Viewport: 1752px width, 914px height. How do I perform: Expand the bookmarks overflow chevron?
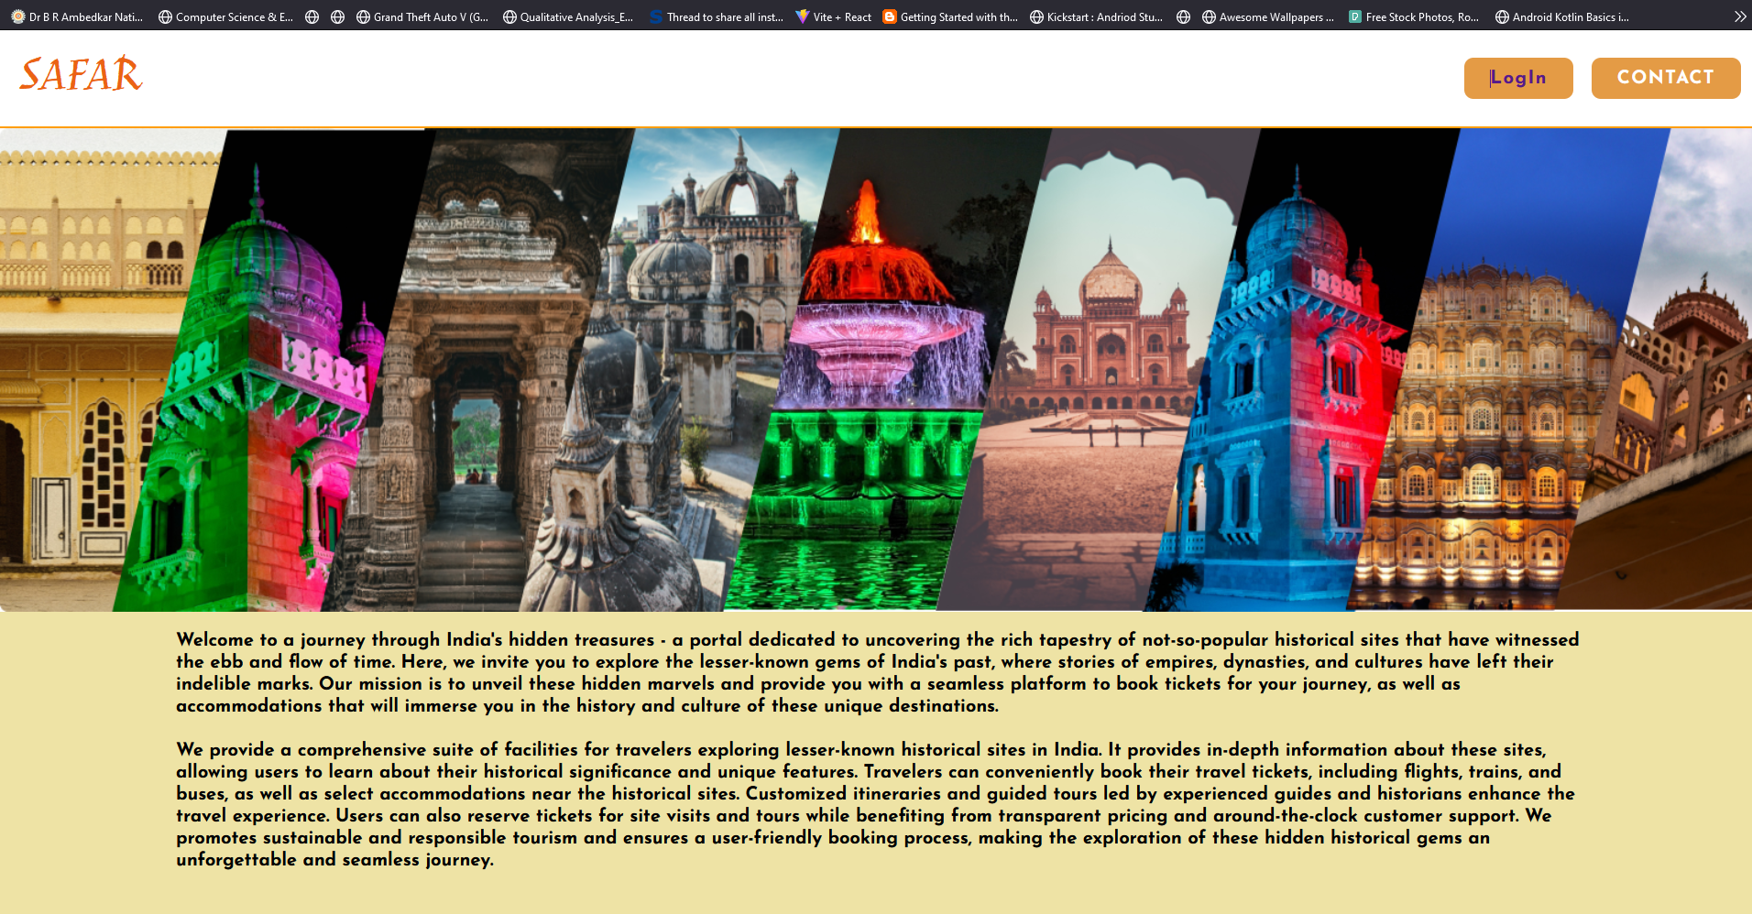point(1739,16)
